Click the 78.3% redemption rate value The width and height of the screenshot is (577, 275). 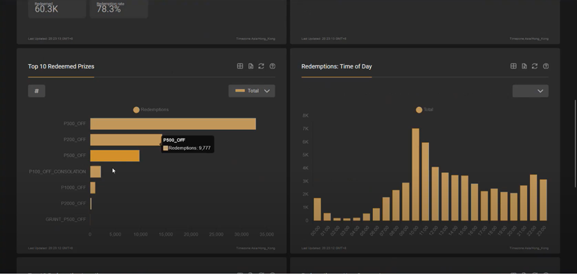click(109, 9)
